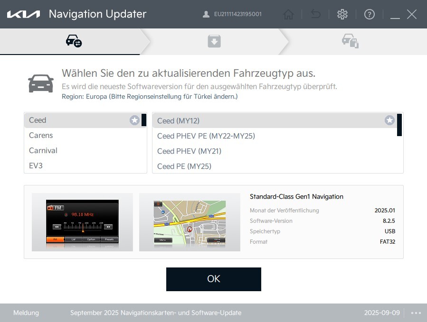
Task: Select the vehicle selection step tab
Action: coord(74,42)
